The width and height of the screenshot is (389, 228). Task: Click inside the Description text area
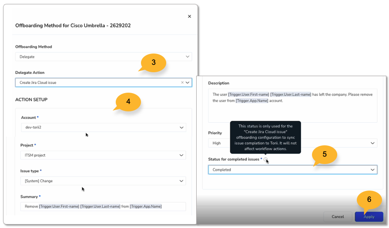(x=292, y=106)
